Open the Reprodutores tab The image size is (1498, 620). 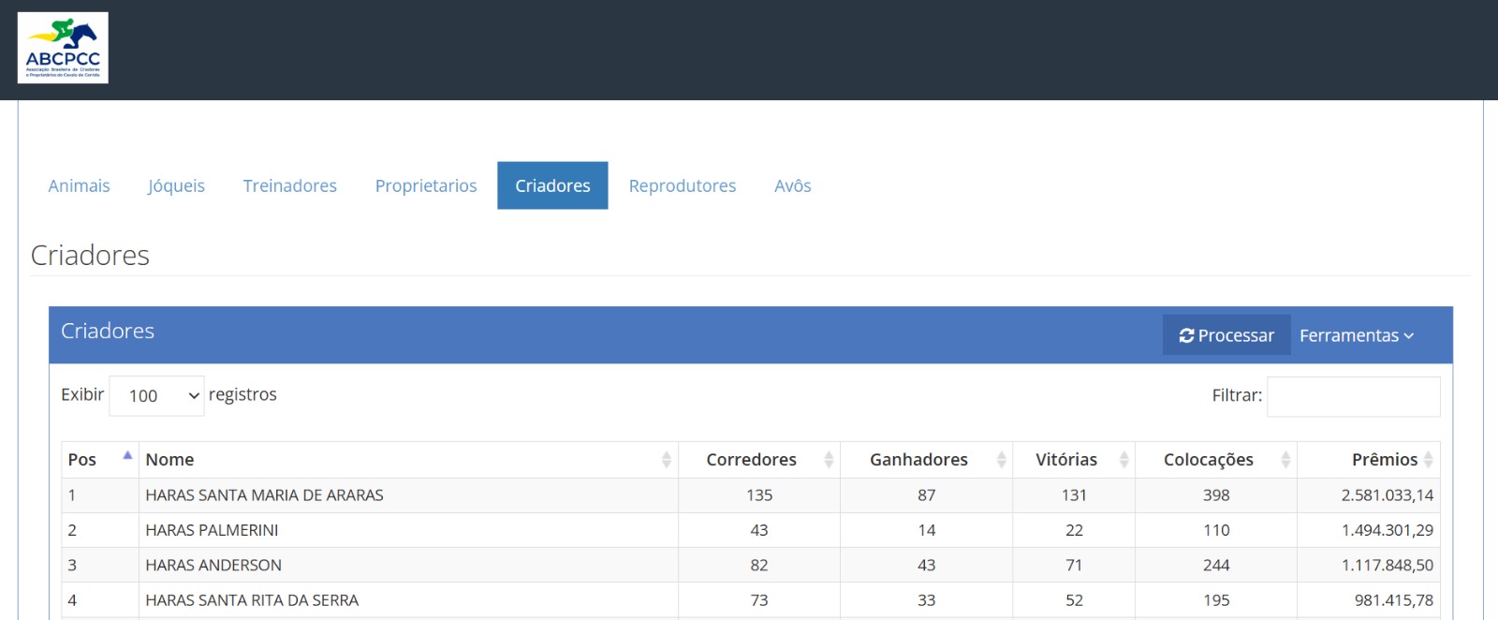(683, 185)
